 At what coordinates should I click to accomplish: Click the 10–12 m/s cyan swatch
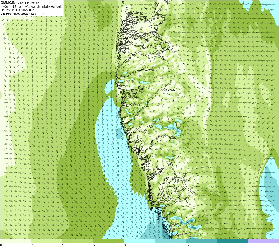(x=170, y=241)
